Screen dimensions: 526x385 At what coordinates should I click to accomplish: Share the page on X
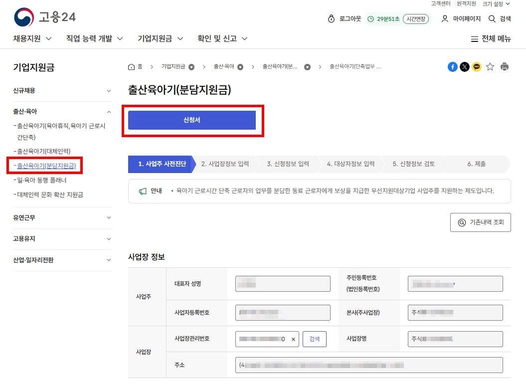[x=464, y=66]
